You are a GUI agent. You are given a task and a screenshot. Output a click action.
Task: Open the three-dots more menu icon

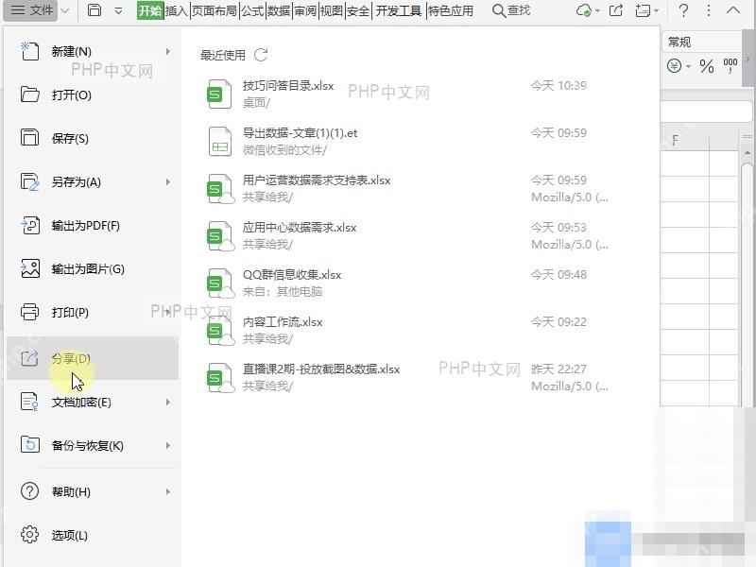click(x=708, y=10)
